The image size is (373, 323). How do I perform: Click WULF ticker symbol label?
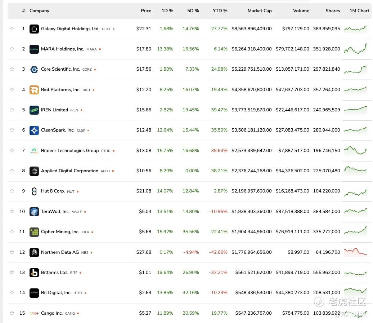tap(77, 212)
